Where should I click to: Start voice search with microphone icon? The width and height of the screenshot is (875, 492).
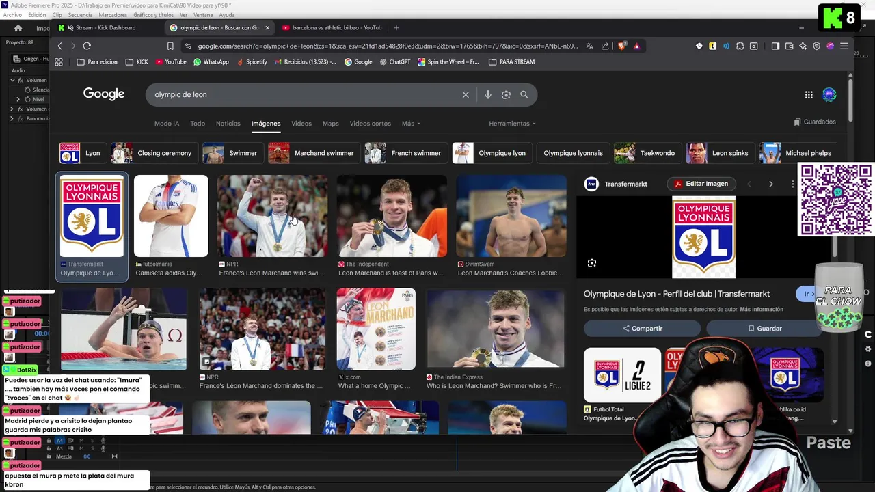(487, 94)
